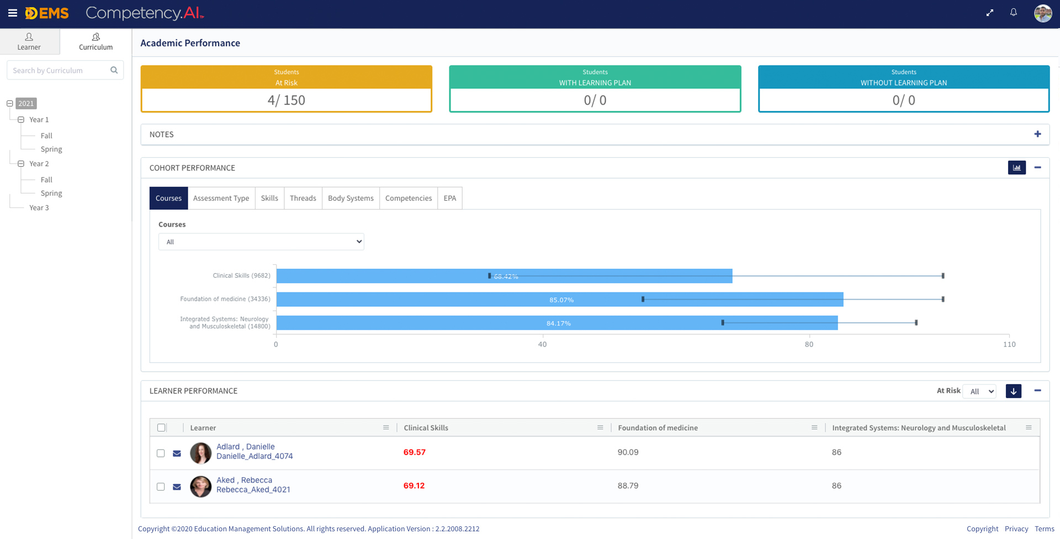
Task: Download learner performance with the arrow button
Action: 1013,391
